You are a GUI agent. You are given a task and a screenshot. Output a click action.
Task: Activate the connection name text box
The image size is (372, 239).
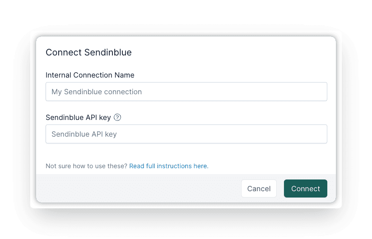[186, 92]
